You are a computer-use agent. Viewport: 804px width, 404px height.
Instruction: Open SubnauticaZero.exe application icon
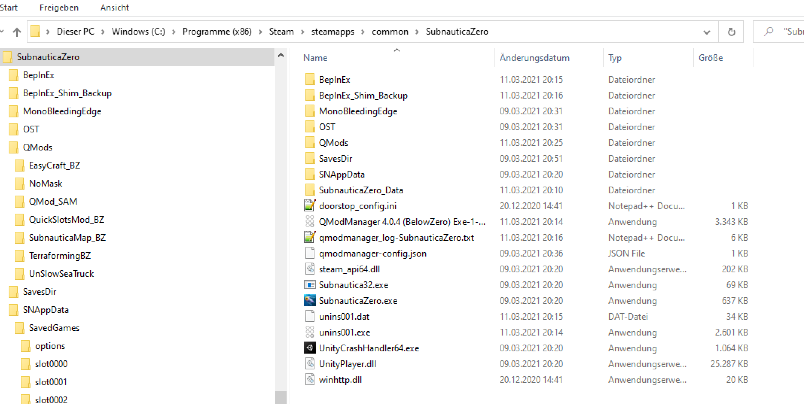pyautogui.click(x=310, y=301)
